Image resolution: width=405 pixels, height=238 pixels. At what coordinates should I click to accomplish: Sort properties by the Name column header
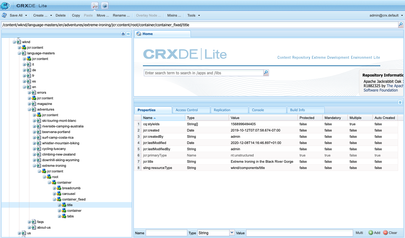point(163,118)
